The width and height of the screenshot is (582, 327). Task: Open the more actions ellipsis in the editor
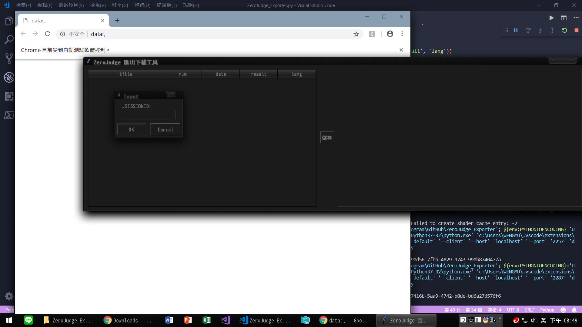[576, 18]
